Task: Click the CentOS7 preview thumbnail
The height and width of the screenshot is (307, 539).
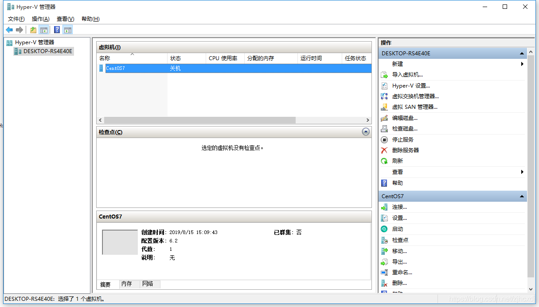Action: pyautogui.click(x=120, y=242)
